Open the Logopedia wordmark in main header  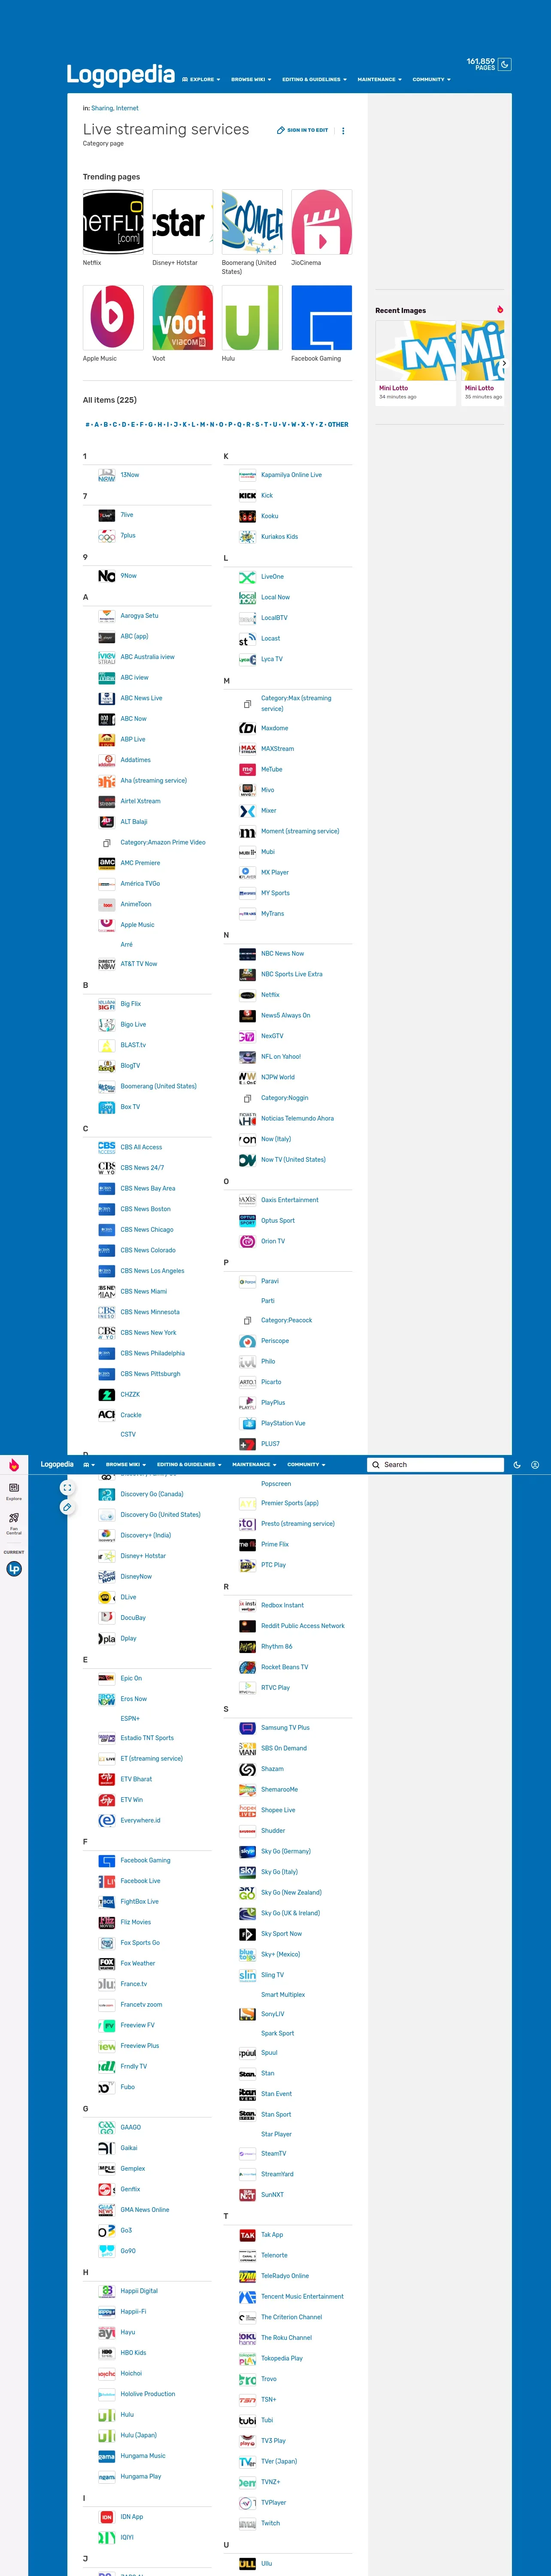[120, 75]
